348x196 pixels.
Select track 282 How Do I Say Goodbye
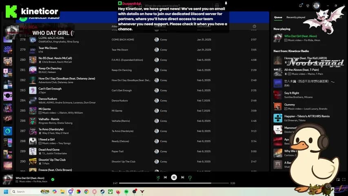coord(142,80)
